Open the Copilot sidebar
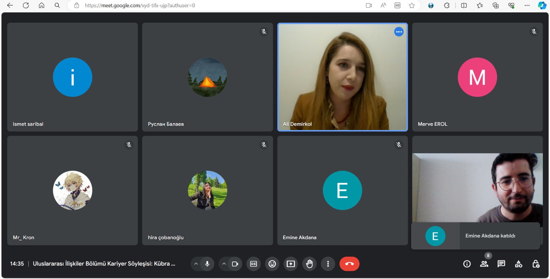 542,5
